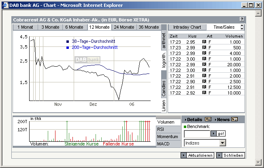Click the Benchmark input field
Viewport: 264px width, 168px height.
pyautogui.click(x=197, y=134)
